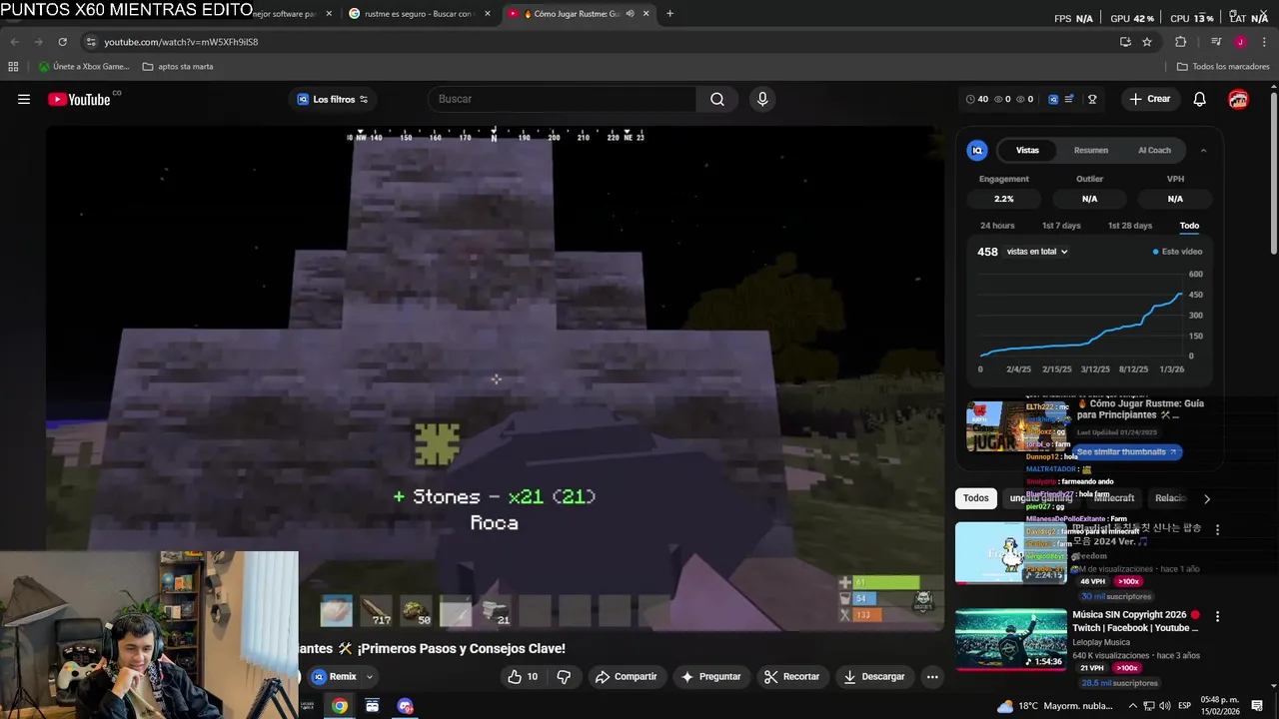
Task: Open options menu for Playlist video
Action: pyautogui.click(x=1217, y=529)
